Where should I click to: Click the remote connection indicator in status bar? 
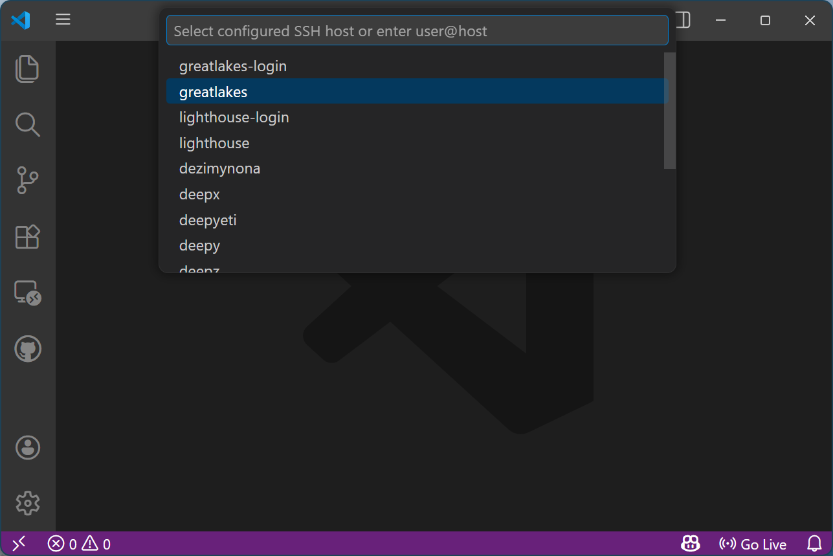[x=19, y=544]
